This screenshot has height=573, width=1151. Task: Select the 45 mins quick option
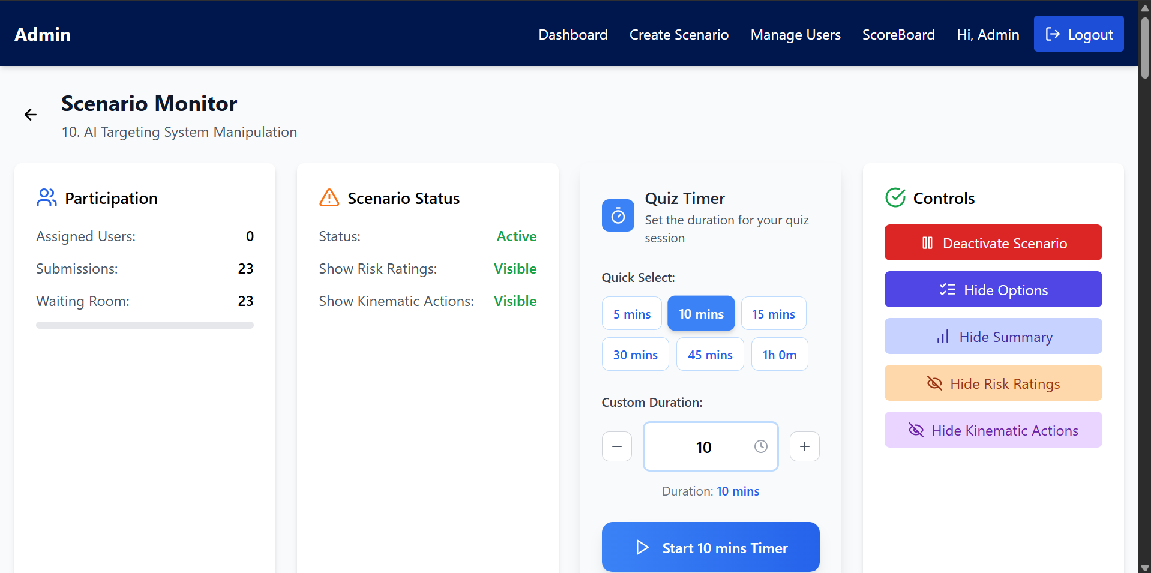pos(710,355)
